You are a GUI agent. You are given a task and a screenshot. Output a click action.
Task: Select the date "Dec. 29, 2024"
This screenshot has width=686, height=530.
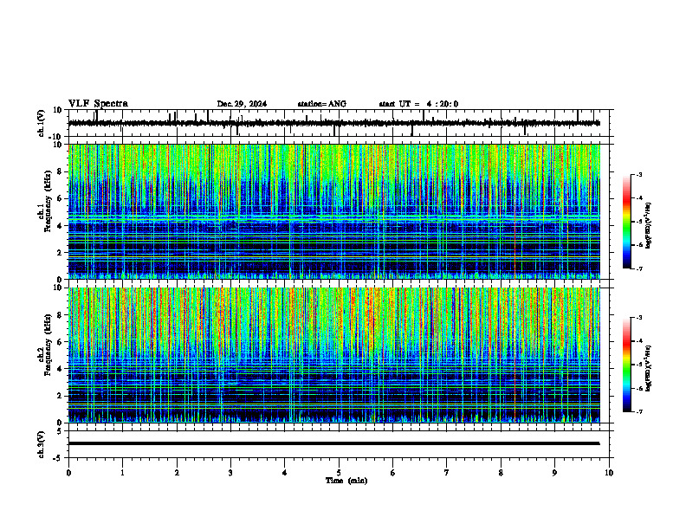242,104
